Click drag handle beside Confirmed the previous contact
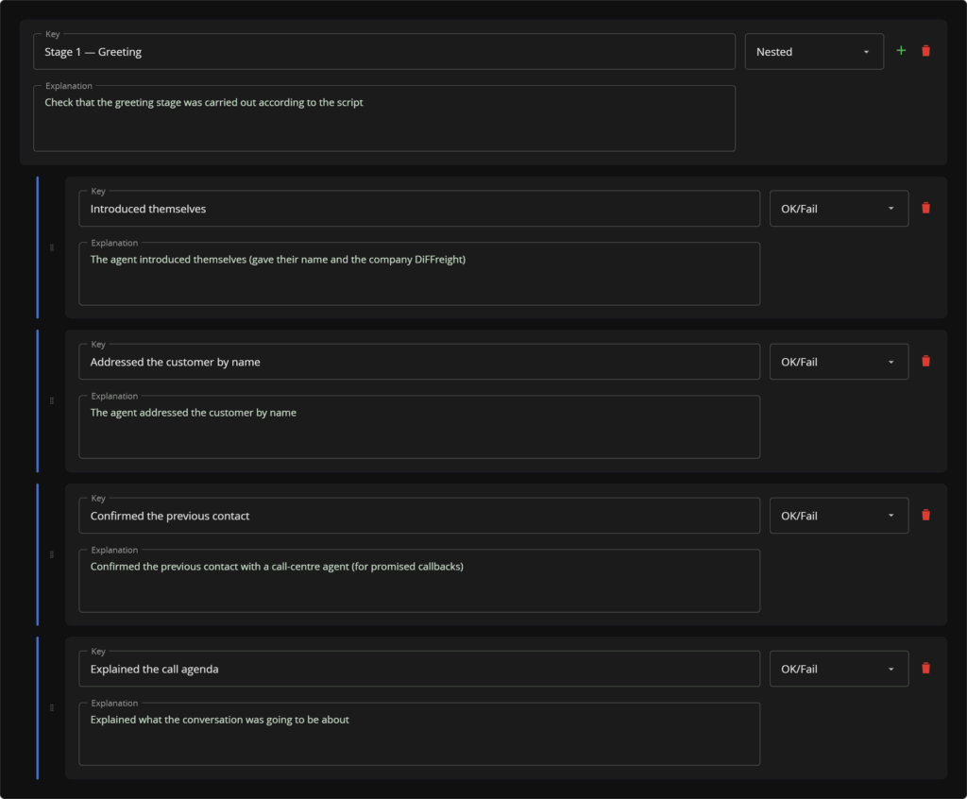 pos(52,554)
